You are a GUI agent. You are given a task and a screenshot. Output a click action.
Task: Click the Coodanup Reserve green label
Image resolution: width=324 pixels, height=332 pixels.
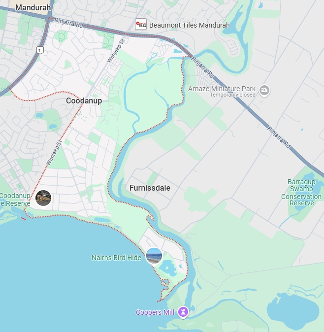15,199
